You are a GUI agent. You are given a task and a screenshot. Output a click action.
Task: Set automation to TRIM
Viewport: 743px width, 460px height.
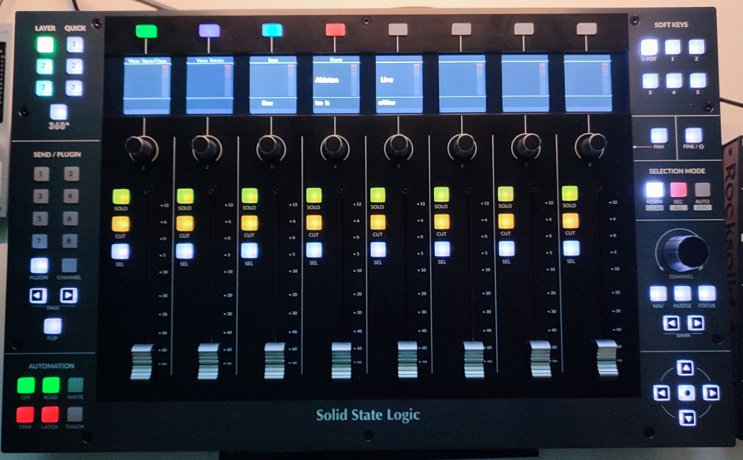(x=26, y=414)
